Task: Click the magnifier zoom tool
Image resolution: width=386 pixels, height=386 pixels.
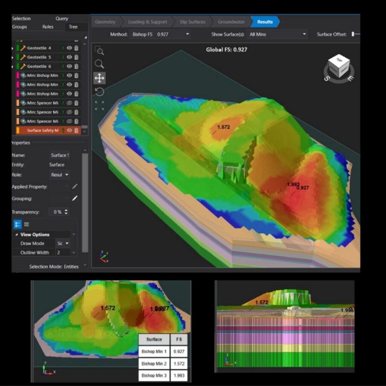Action: click(x=99, y=64)
